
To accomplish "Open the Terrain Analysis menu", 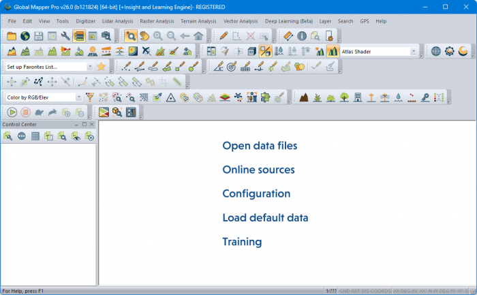I will point(198,21).
